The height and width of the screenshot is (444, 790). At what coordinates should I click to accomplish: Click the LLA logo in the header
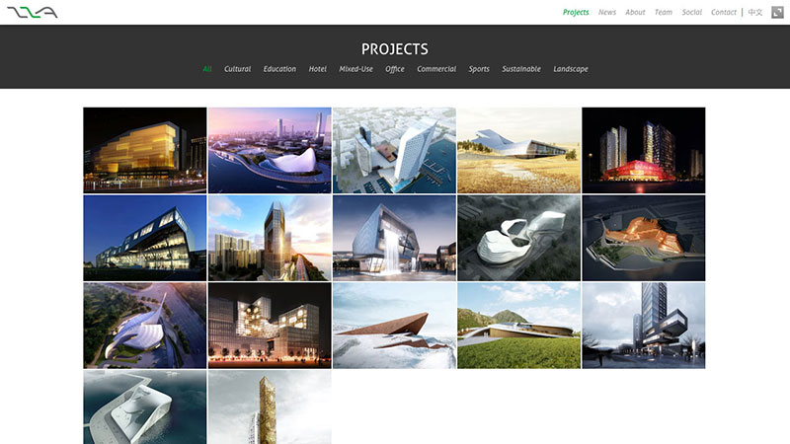point(33,12)
